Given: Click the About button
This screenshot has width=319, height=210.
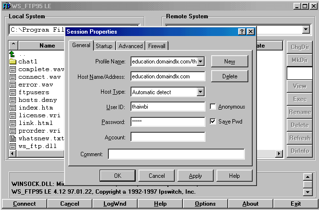Looking at the screenshot, I should click(x=251, y=204).
